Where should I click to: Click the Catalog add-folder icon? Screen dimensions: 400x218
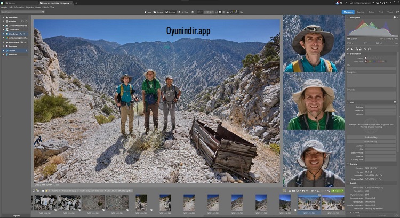[22, 21]
